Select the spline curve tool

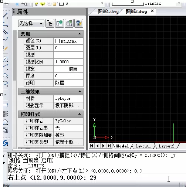6,39
